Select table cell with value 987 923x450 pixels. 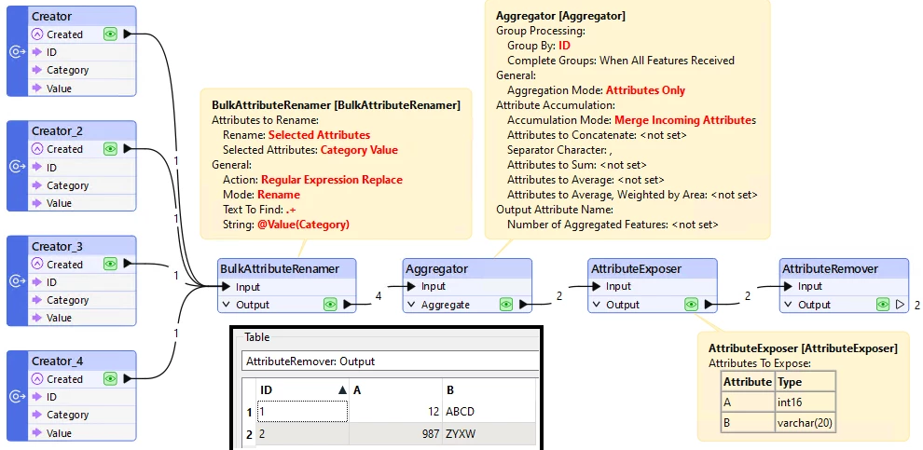pos(395,434)
